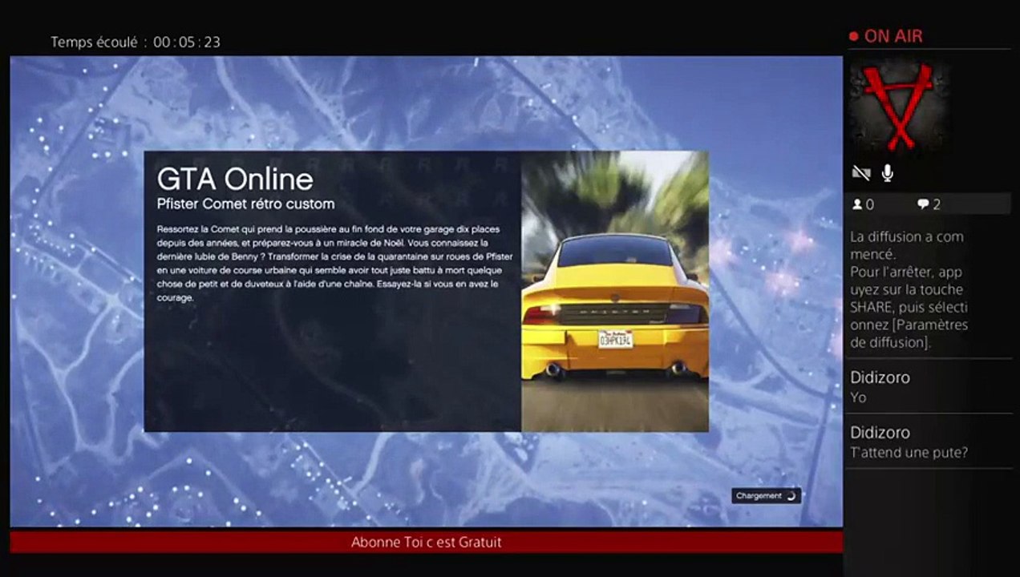1020x577 pixels.
Task: Click the car's license plate
Action: tap(615, 338)
